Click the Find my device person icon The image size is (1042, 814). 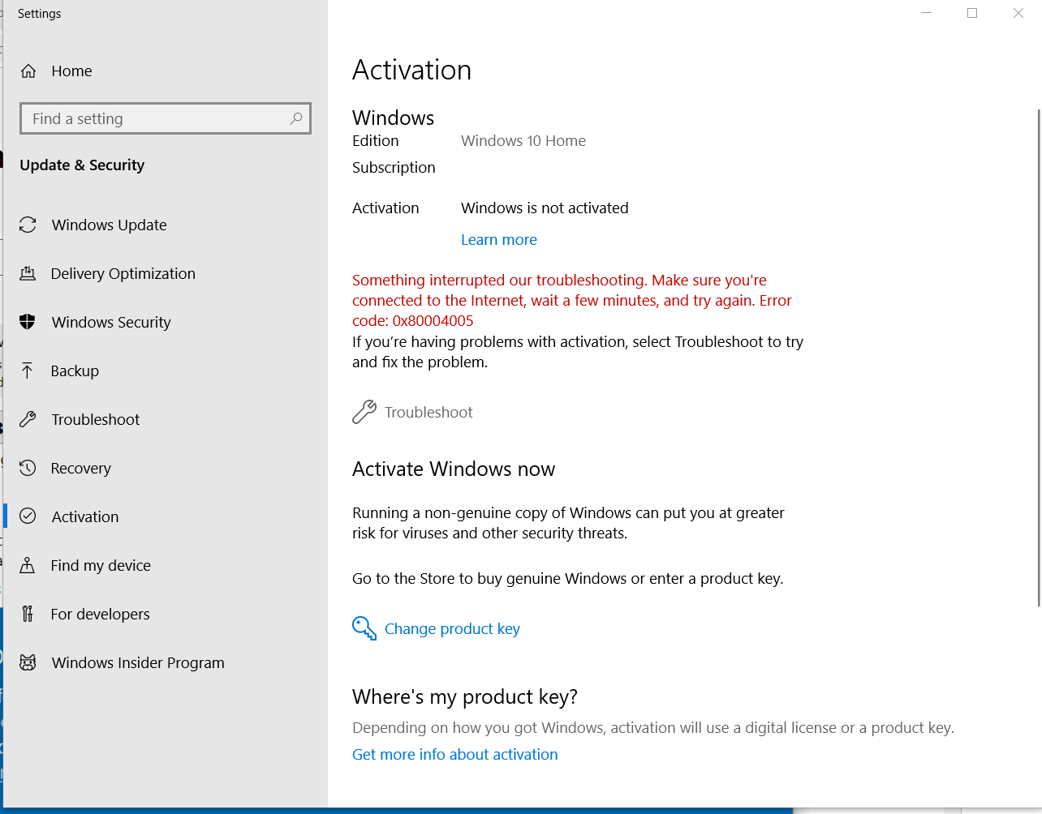coord(28,565)
